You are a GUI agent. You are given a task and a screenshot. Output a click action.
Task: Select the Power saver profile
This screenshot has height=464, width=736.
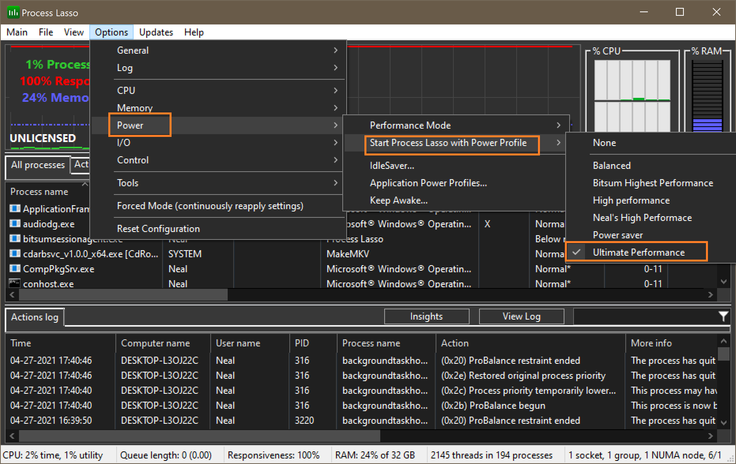point(651,235)
